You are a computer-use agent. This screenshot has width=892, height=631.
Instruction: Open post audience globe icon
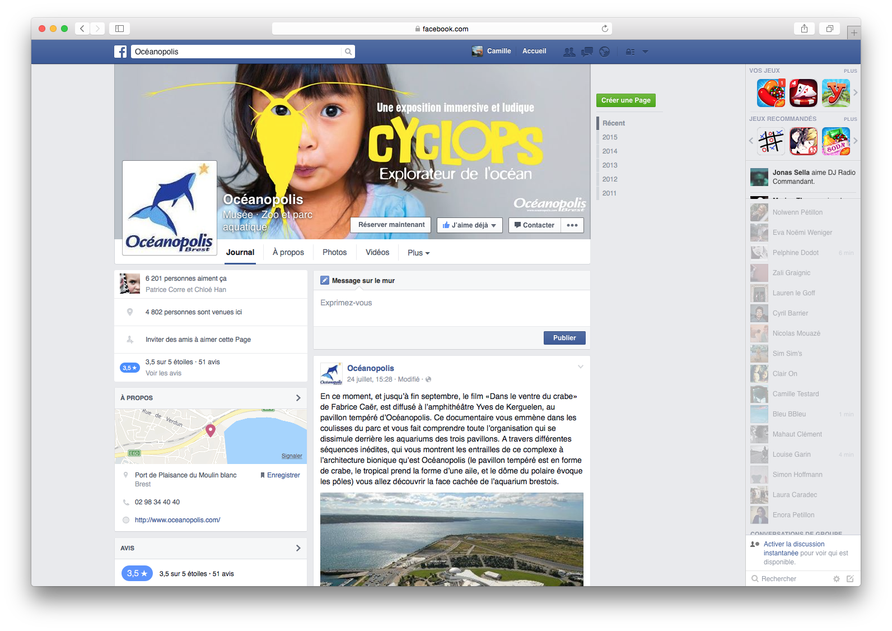(x=428, y=379)
